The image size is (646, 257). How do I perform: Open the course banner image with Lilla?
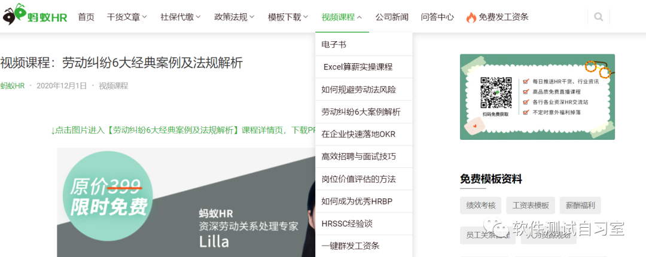pos(186,202)
